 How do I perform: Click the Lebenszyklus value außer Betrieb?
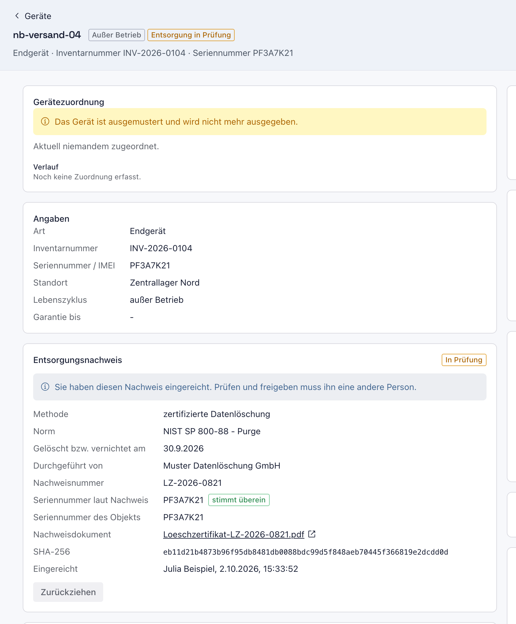(x=157, y=300)
